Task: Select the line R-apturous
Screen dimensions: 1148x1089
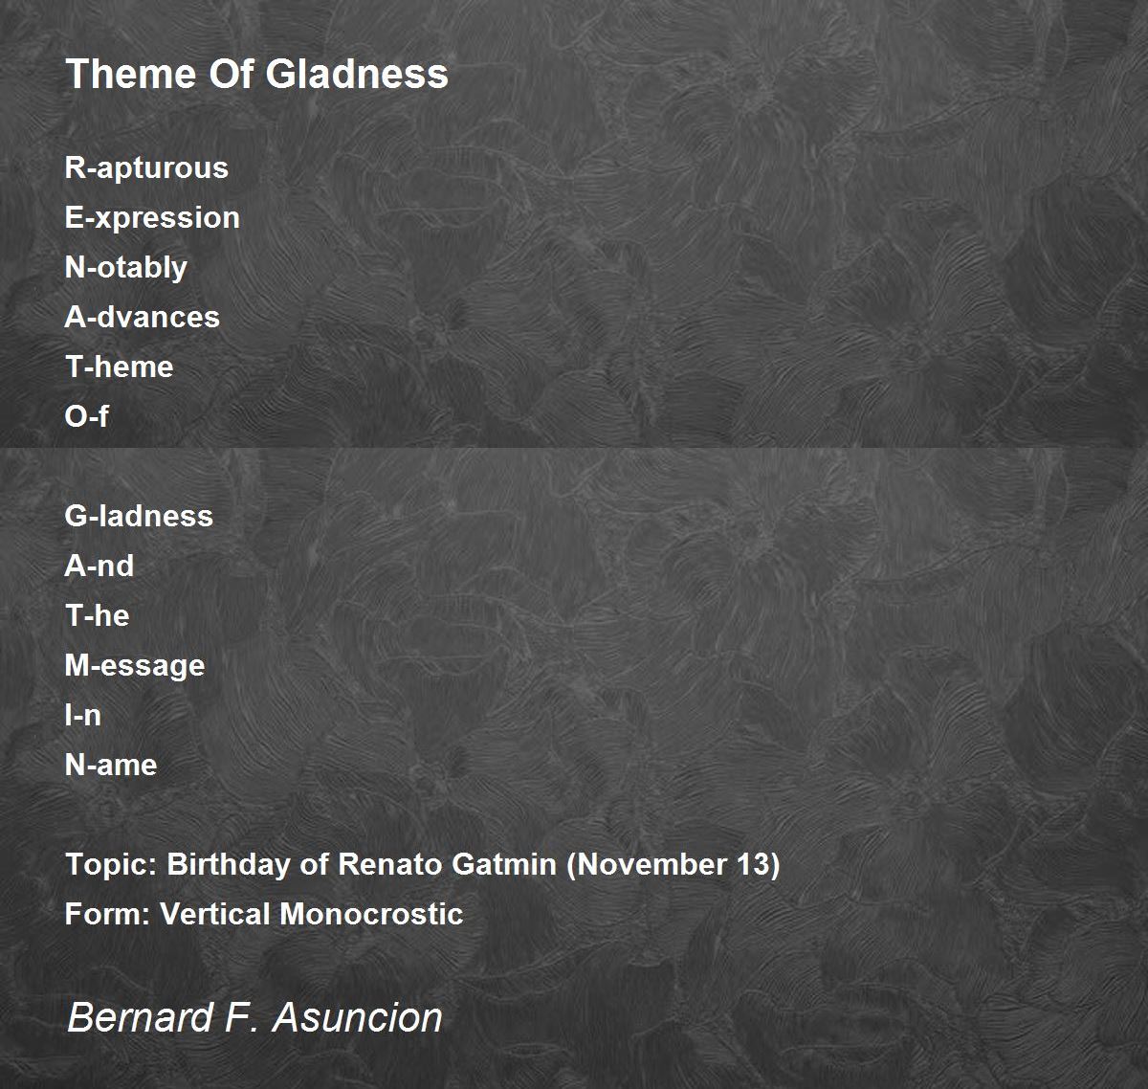Action: (146, 168)
